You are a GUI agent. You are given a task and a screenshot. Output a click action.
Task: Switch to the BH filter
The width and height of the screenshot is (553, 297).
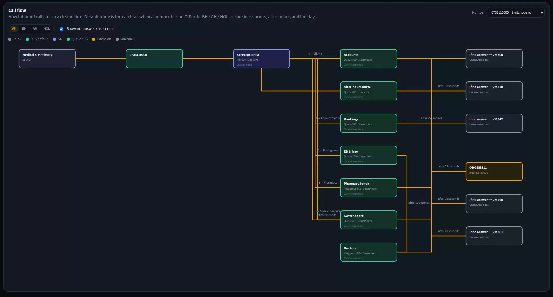coord(24,28)
